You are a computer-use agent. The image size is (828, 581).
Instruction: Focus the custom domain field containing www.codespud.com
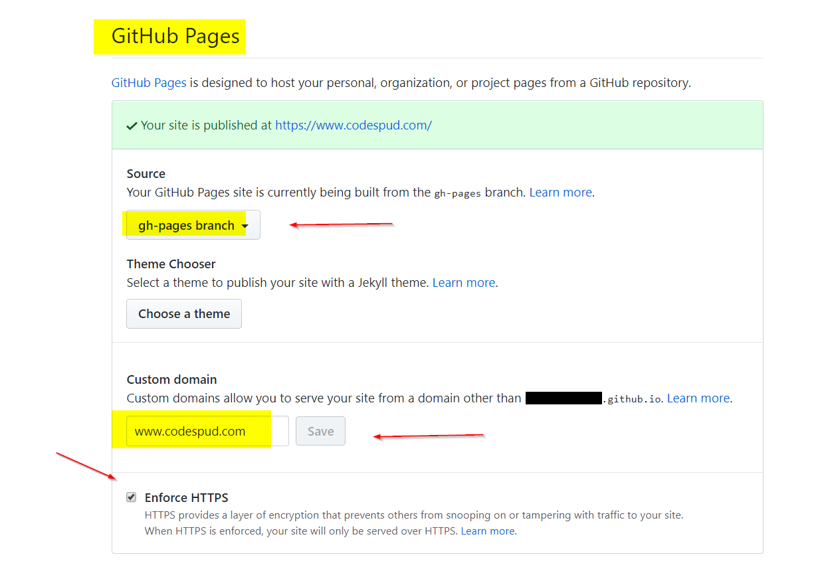207,431
